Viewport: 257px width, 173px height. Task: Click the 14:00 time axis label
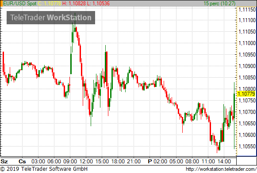pos(224,162)
